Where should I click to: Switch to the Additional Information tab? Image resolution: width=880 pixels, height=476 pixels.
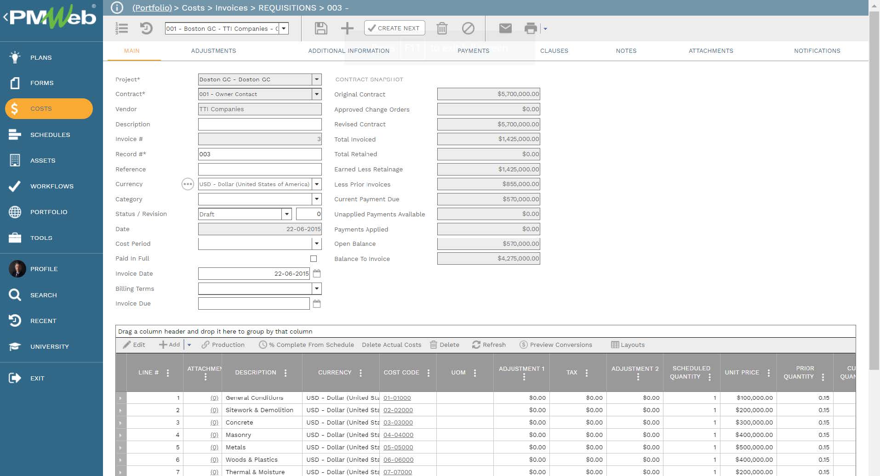[349, 51]
